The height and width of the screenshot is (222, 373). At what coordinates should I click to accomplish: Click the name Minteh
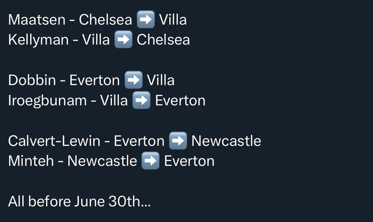pos(31,161)
